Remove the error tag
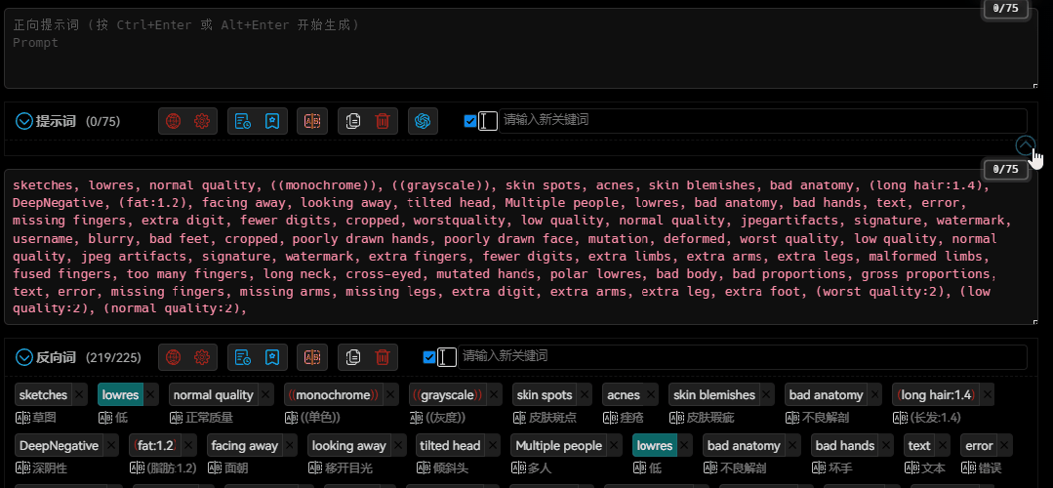The height and width of the screenshot is (488, 1053). point(1004,446)
